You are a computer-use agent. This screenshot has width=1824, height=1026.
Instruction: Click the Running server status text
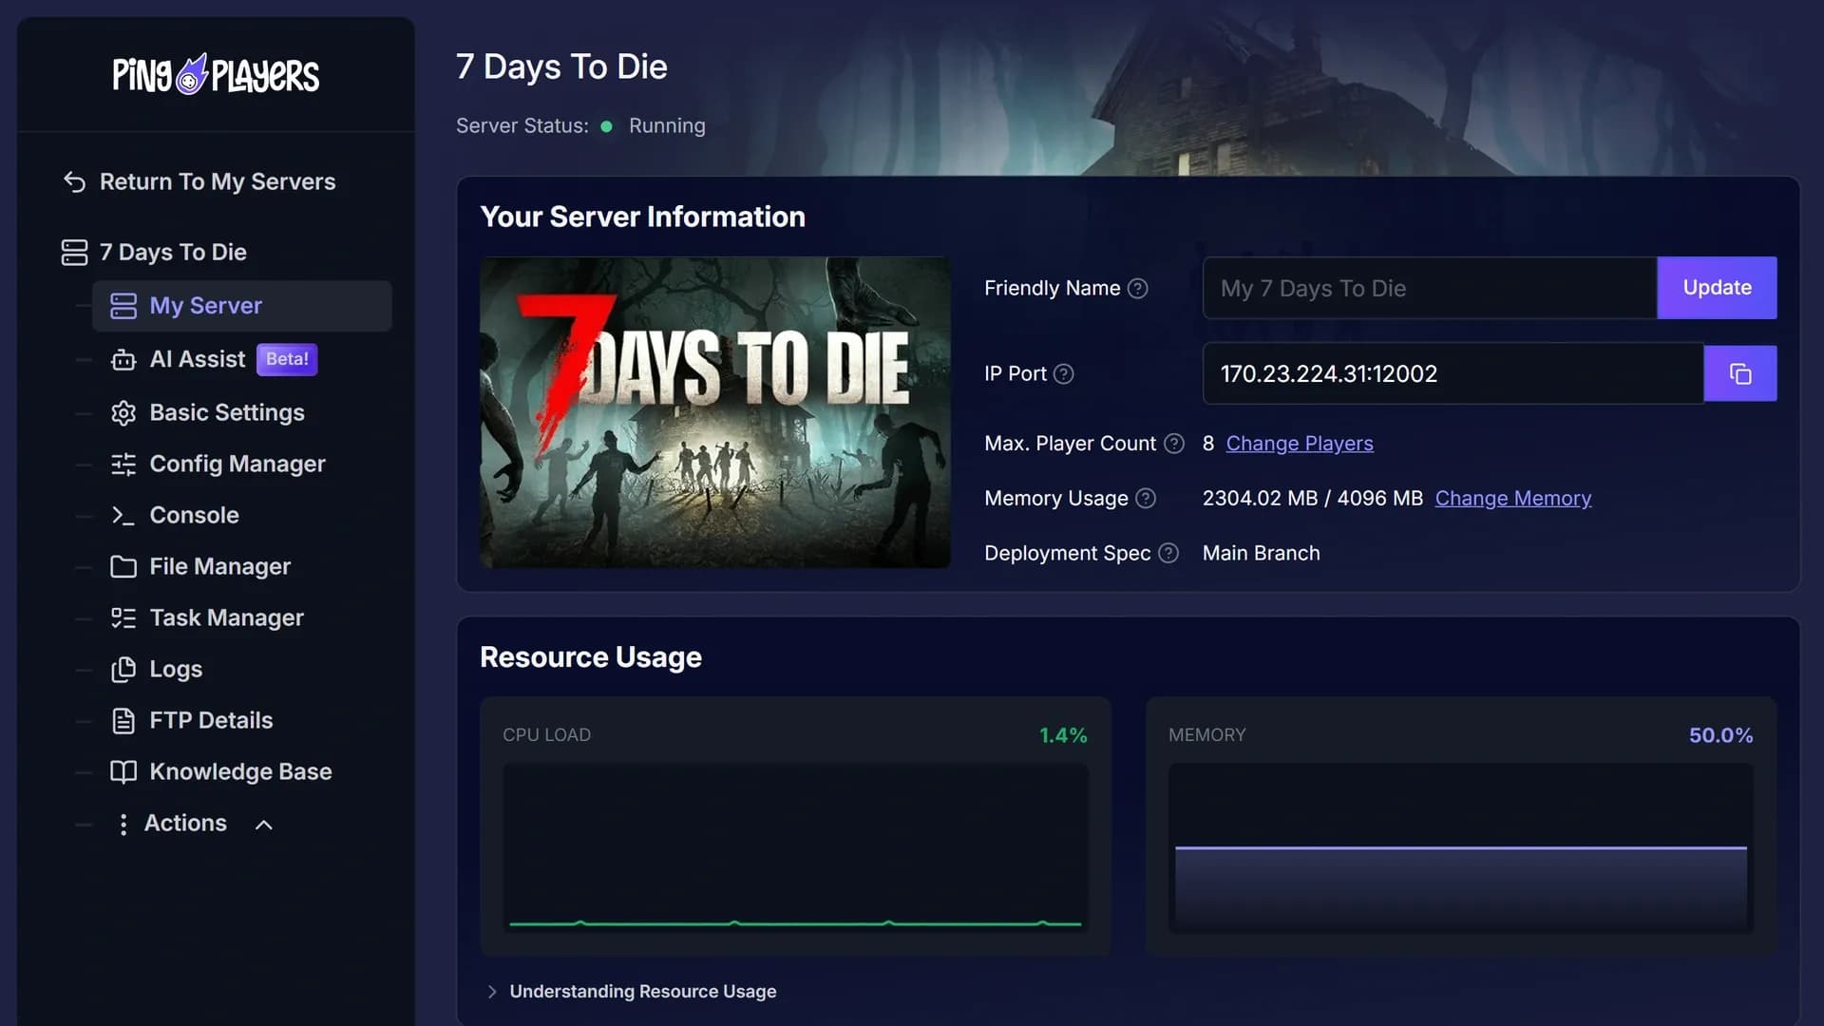(667, 126)
